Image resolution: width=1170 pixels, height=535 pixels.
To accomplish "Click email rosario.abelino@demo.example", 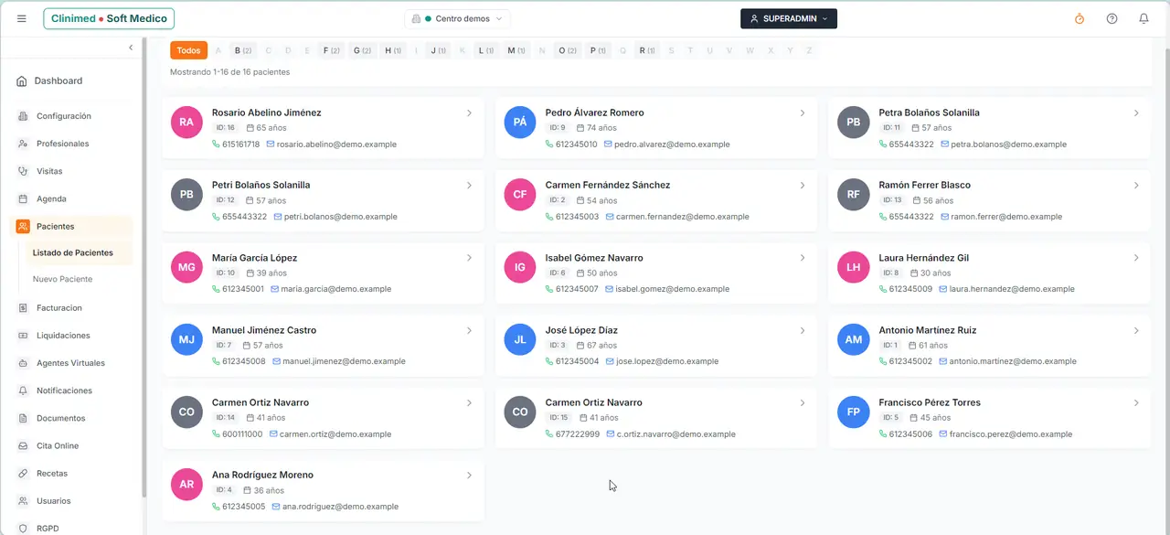I will tap(336, 144).
